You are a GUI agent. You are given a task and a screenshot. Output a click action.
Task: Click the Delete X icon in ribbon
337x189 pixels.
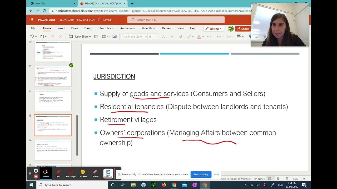(61, 36)
